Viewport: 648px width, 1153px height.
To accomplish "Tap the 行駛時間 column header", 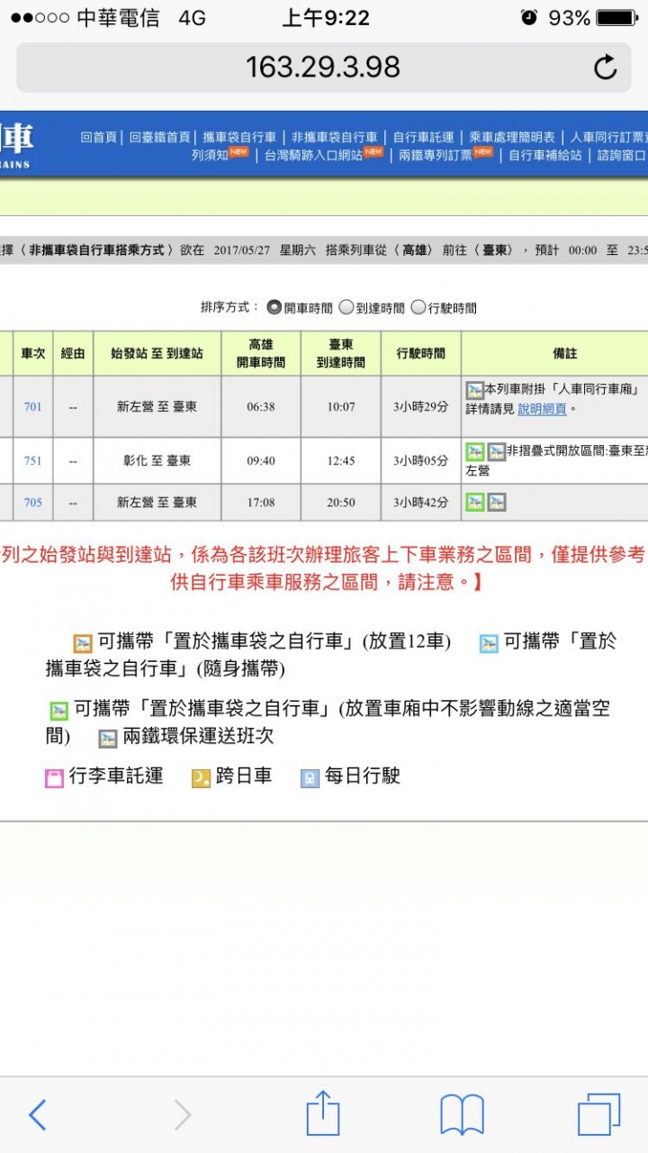I will tap(421, 353).
